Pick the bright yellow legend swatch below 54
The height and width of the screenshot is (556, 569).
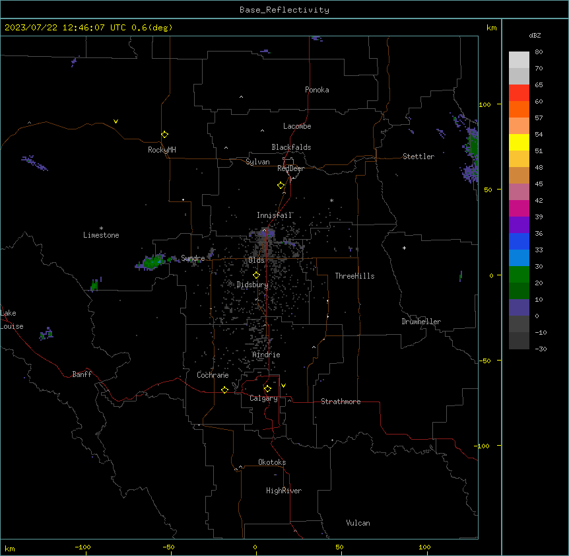click(519, 142)
